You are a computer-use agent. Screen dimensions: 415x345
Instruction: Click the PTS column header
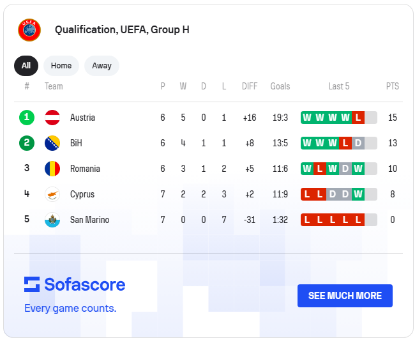point(393,86)
